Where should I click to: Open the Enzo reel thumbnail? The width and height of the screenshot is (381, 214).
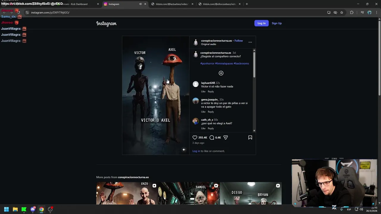(x=127, y=193)
